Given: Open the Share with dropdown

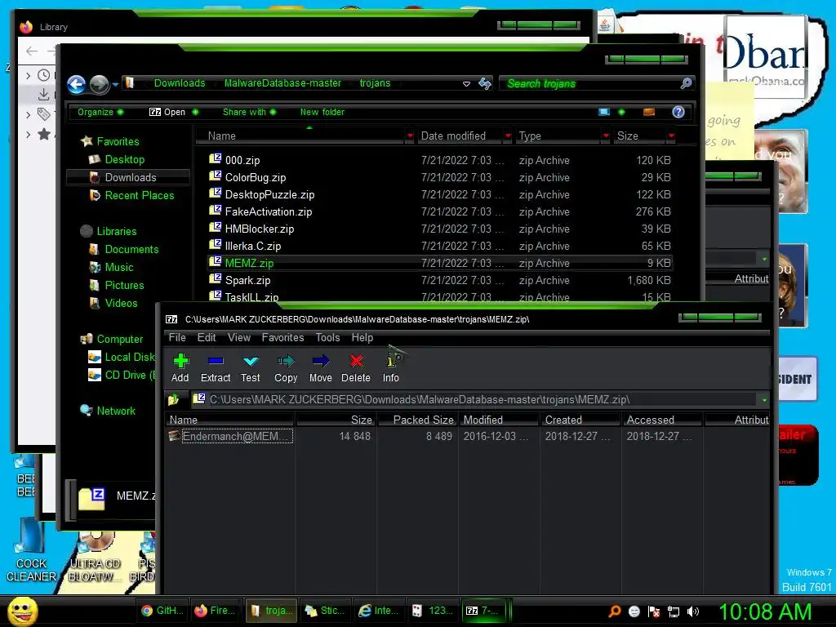Looking at the screenshot, I should tap(249, 112).
